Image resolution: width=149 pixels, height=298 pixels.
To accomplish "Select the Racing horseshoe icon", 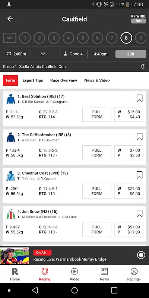I will [45, 272].
